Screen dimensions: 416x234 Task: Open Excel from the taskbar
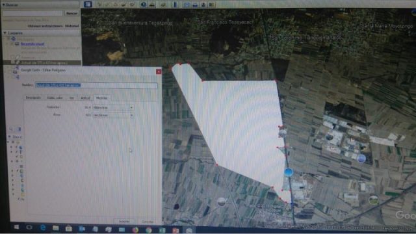pyautogui.click(x=162, y=230)
